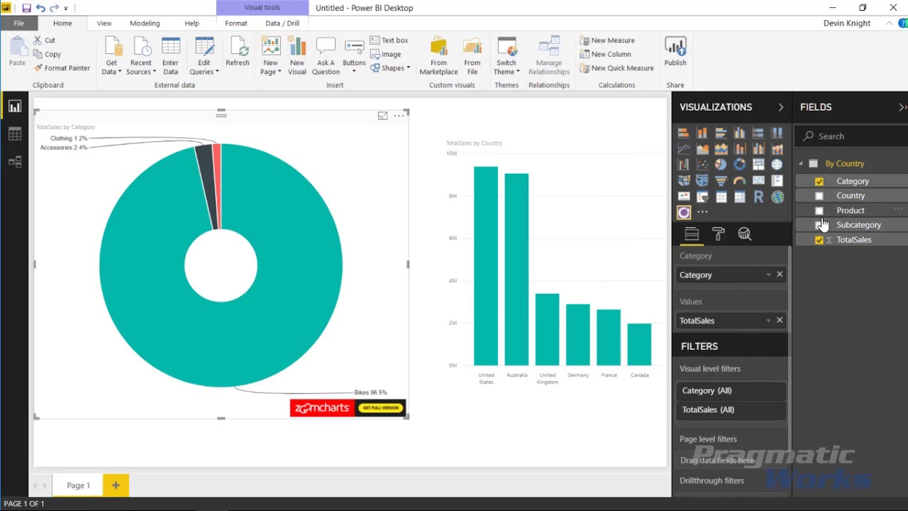Open the Data / Drill tab
The image size is (908, 511).
pyautogui.click(x=282, y=23)
